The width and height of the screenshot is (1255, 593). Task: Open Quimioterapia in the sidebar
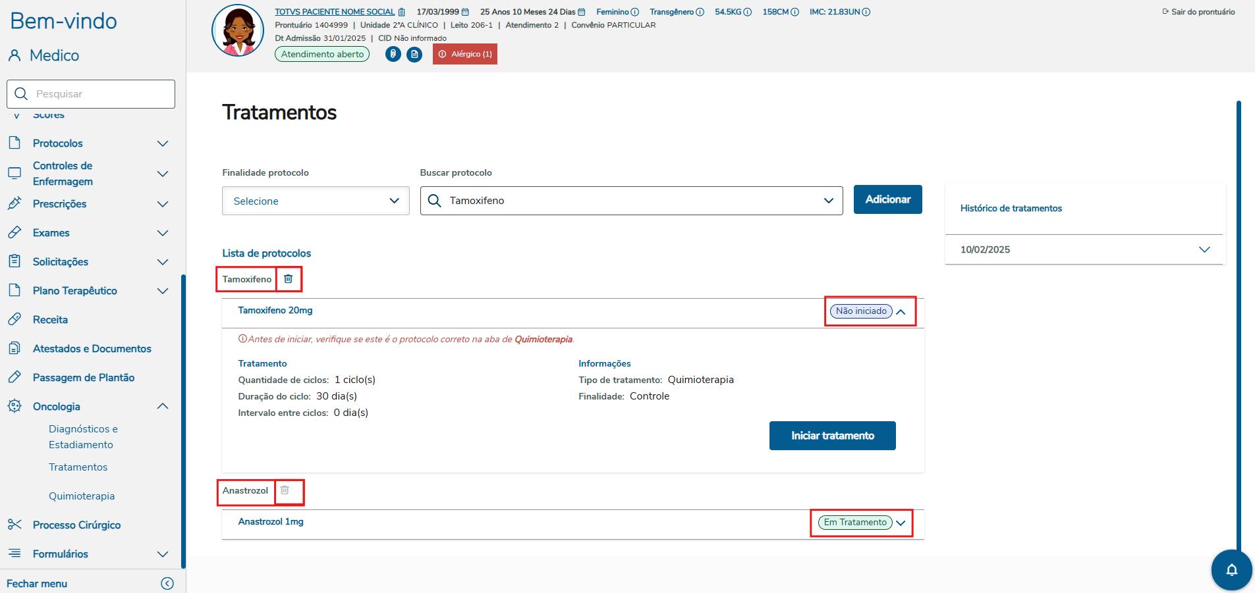click(x=82, y=496)
